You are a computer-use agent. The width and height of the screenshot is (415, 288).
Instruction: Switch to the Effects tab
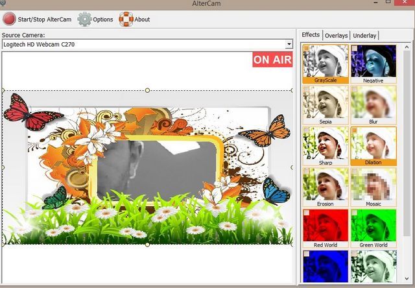click(311, 34)
